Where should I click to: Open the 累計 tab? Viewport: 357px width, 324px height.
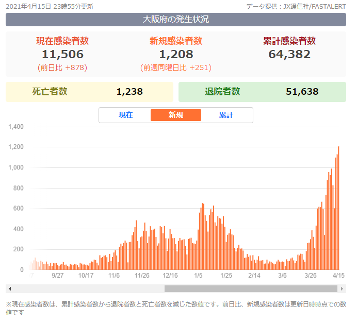point(226,115)
